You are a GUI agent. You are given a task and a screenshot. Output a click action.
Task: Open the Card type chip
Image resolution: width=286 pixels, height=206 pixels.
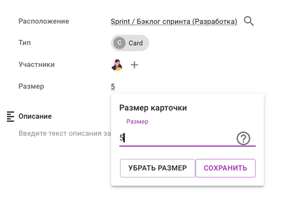coord(130,43)
